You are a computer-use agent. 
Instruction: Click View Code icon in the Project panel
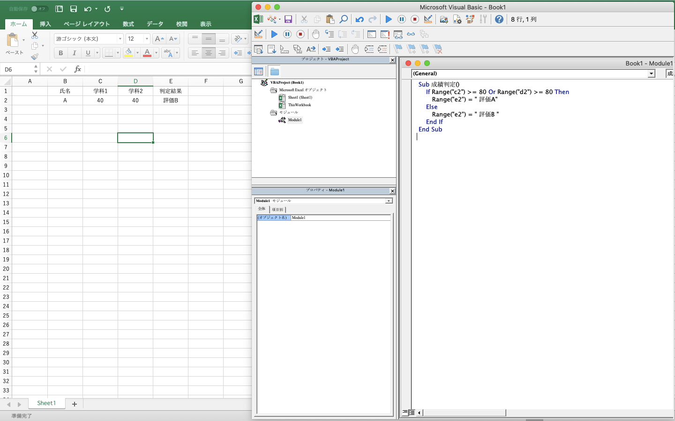pos(259,72)
